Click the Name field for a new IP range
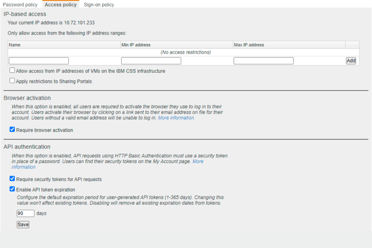The height and width of the screenshot is (248, 372). coord(38,61)
